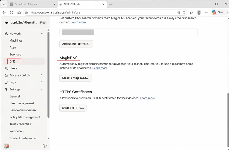229x150 pixels.
Task: Open MagicDNS Learn more link
Action: 100,68
